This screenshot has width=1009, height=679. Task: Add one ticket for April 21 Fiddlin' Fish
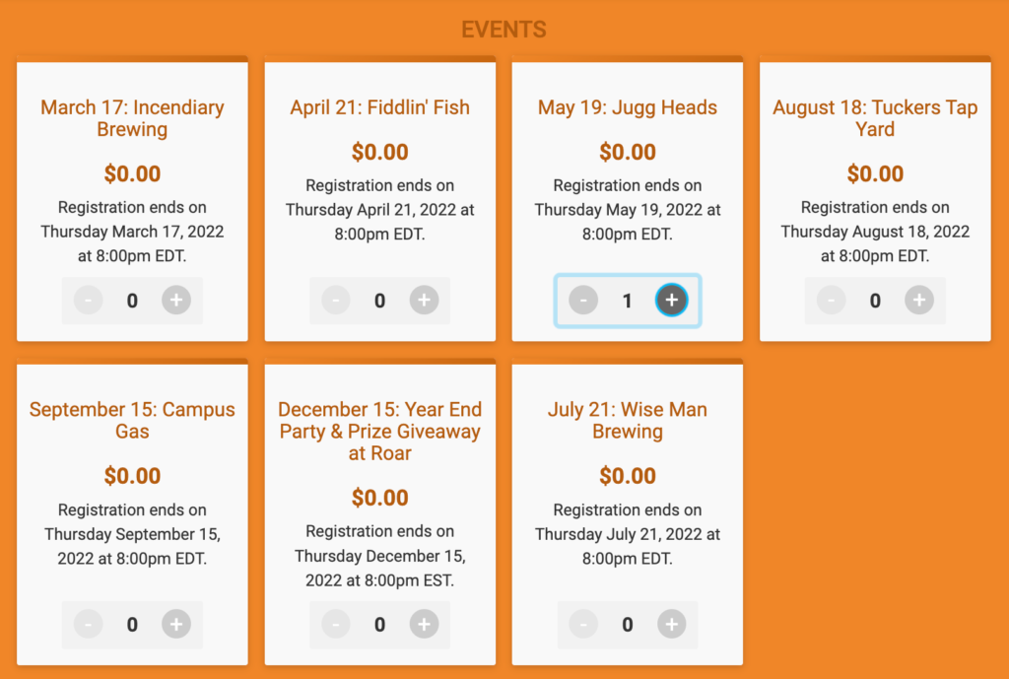click(424, 300)
